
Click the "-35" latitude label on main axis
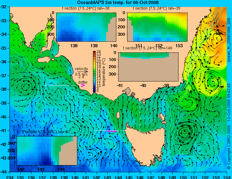(x=3, y=48)
